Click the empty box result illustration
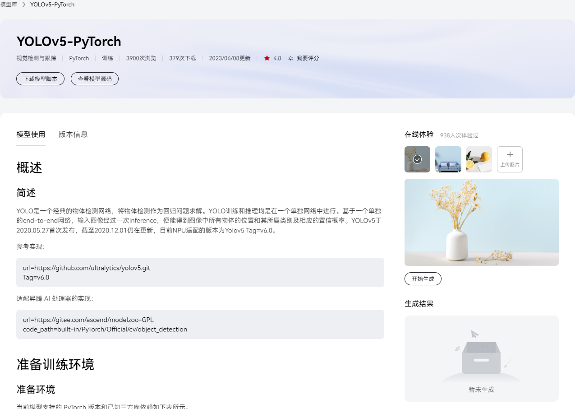Image resolution: width=575 pixels, height=409 pixels. tap(481, 356)
